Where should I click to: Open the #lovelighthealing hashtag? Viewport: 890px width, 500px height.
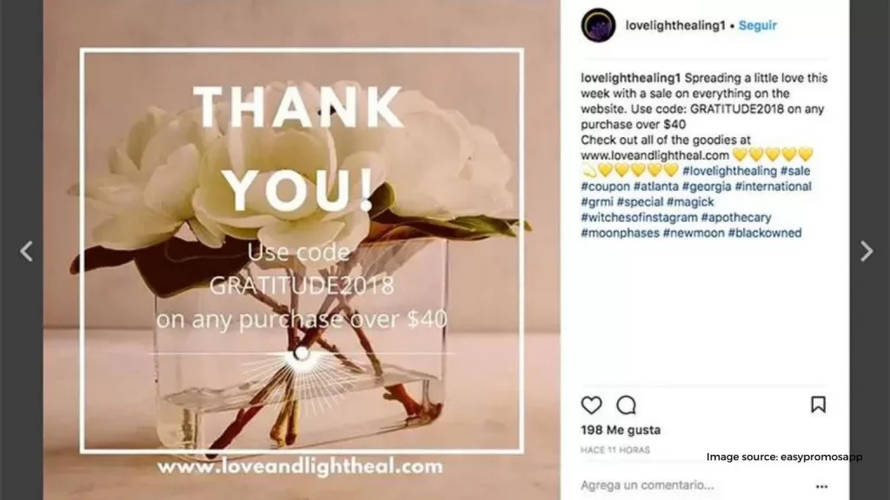point(729,171)
